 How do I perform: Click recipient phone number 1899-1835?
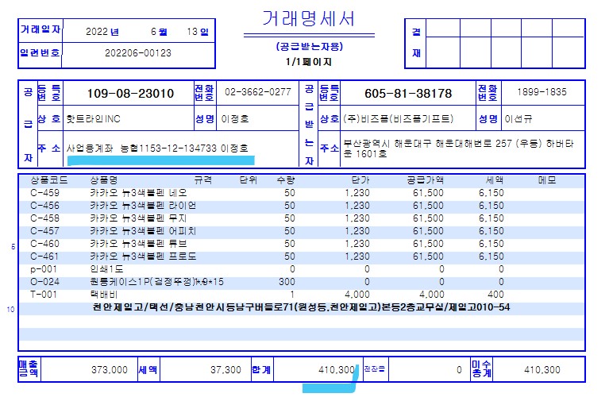(x=542, y=92)
